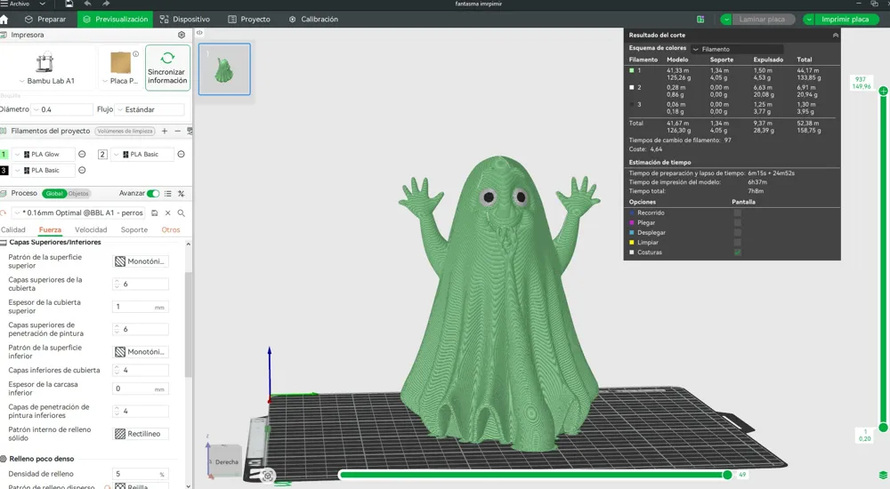Viewport: 890px width, 489px height.
Task: Save the process preset with disk icon
Action: 154,212
